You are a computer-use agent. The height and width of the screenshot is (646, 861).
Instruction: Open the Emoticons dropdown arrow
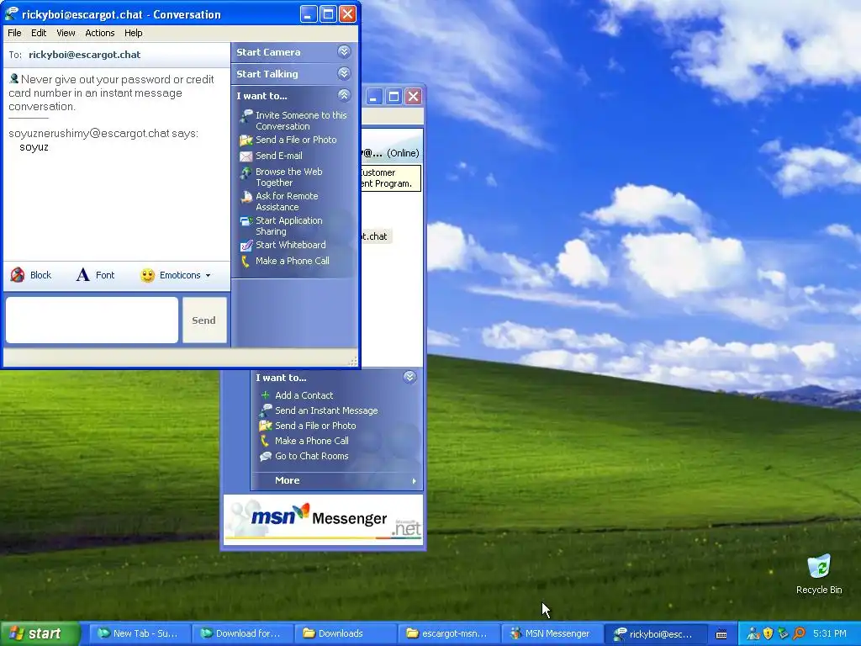pyautogui.click(x=209, y=276)
